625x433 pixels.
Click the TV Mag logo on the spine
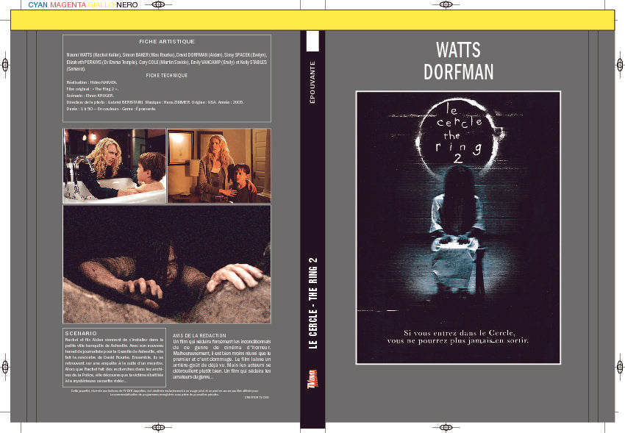point(312,379)
